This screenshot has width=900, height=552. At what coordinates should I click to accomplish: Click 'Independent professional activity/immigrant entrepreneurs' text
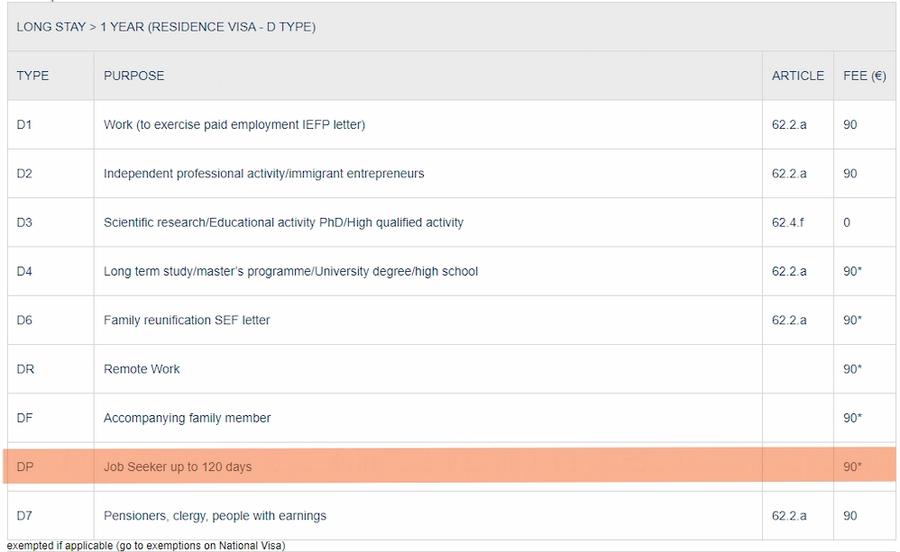coord(263,173)
